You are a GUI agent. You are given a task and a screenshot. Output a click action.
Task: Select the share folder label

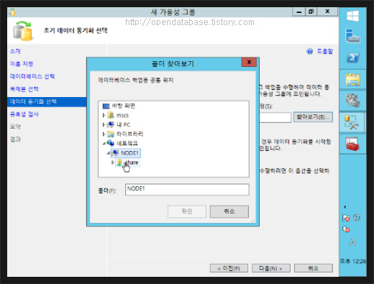[x=132, y=162]
